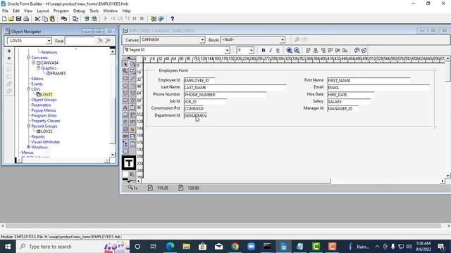This screenshot has height=253, width=451.
Task: Click the Open file folder icon
Action: pyautogui.click(x=11, y=19)
